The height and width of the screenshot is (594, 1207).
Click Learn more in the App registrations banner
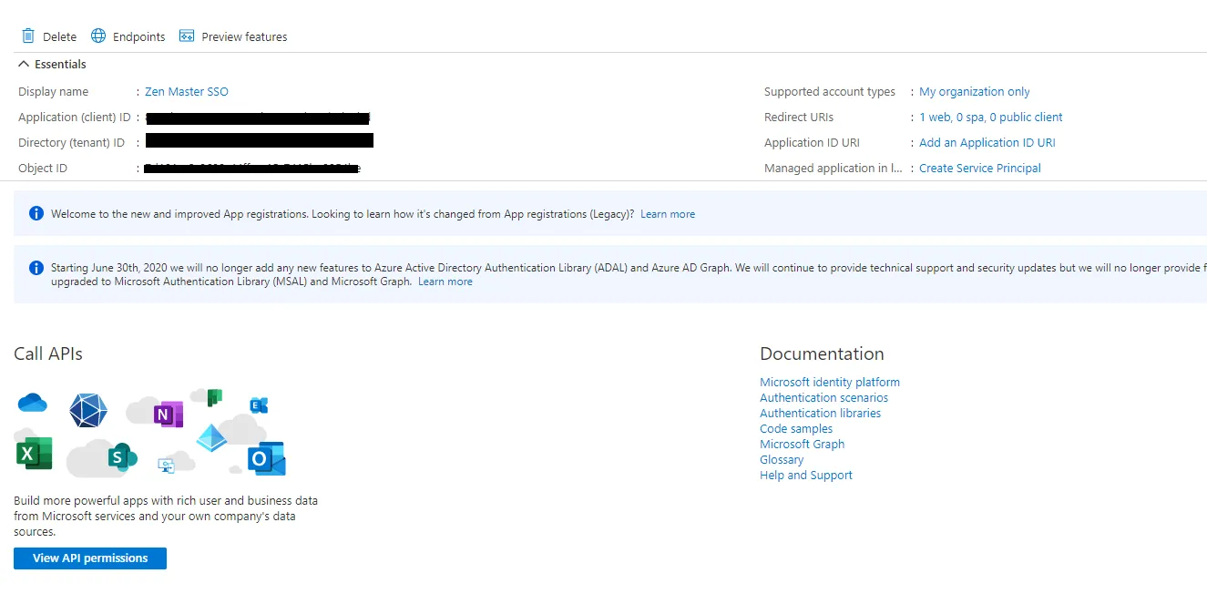(x=668, y=214)
